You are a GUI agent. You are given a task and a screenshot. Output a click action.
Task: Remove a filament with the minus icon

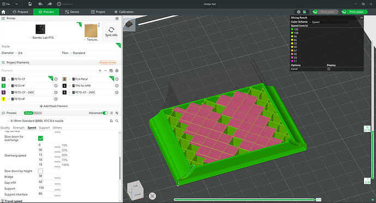tap(105, 70)
